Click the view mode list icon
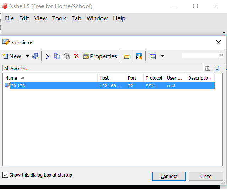The width and height of the screenshot is (227, 189). click(153, 56)
